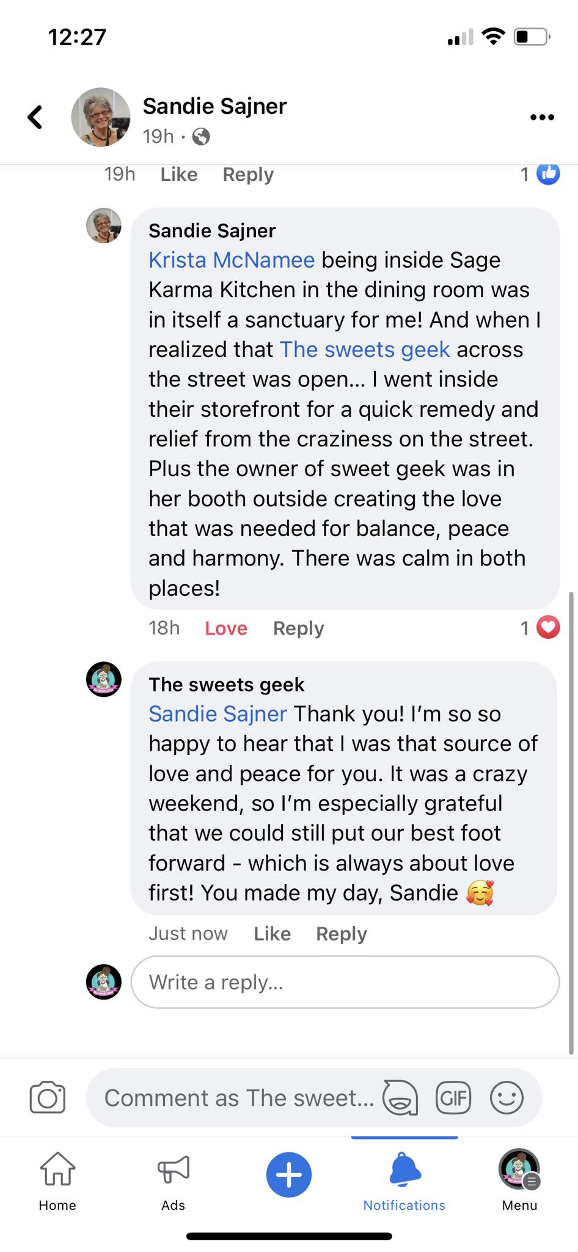Focus the 'Write a reply...' field

point(345,982)
